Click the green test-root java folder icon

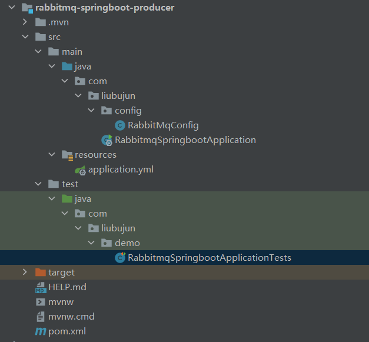[67, 198]
